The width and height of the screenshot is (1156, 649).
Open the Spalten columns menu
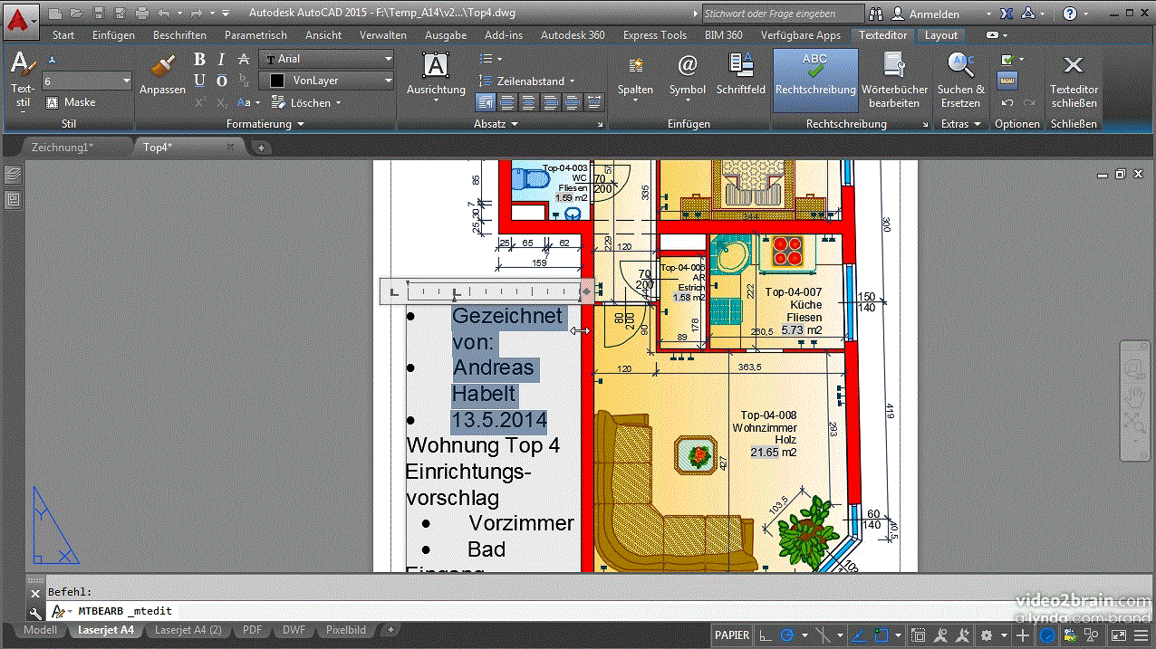[x=635, y=76]
